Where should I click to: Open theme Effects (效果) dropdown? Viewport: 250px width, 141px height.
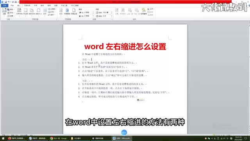coord(11,16)
